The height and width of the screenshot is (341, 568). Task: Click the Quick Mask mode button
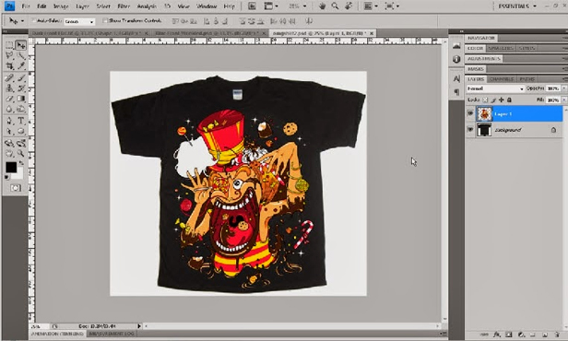coord(15,188)
